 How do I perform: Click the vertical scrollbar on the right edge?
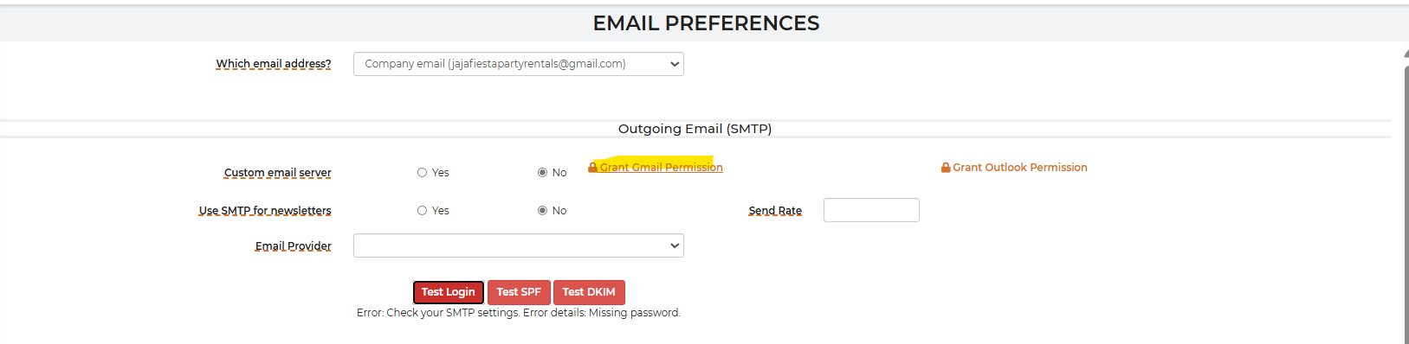click(1406, 199)
